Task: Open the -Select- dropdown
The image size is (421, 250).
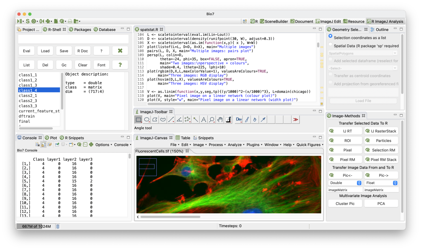Action: 363,68
